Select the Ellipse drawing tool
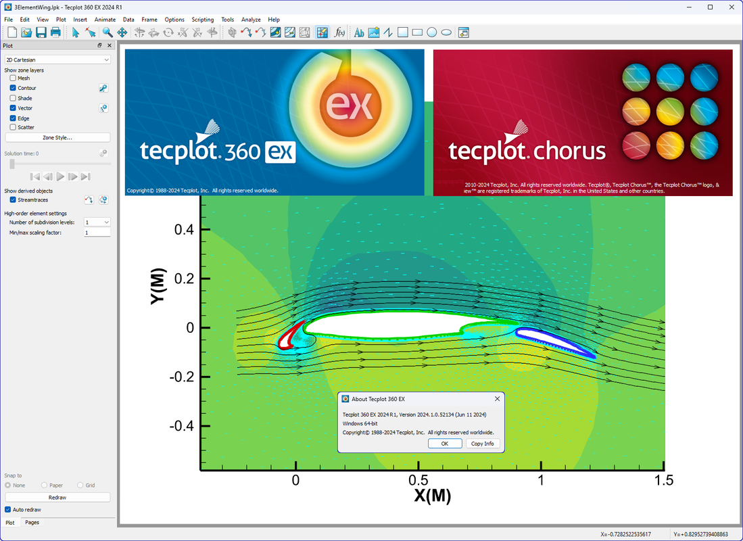Screen dimensions: 743x541 point(446,32)
